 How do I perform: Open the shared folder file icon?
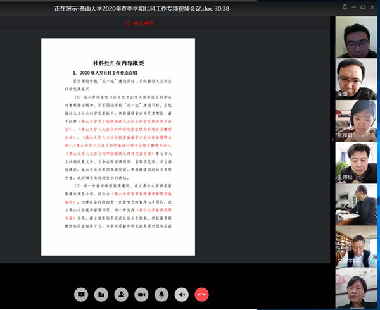[101, 295]
